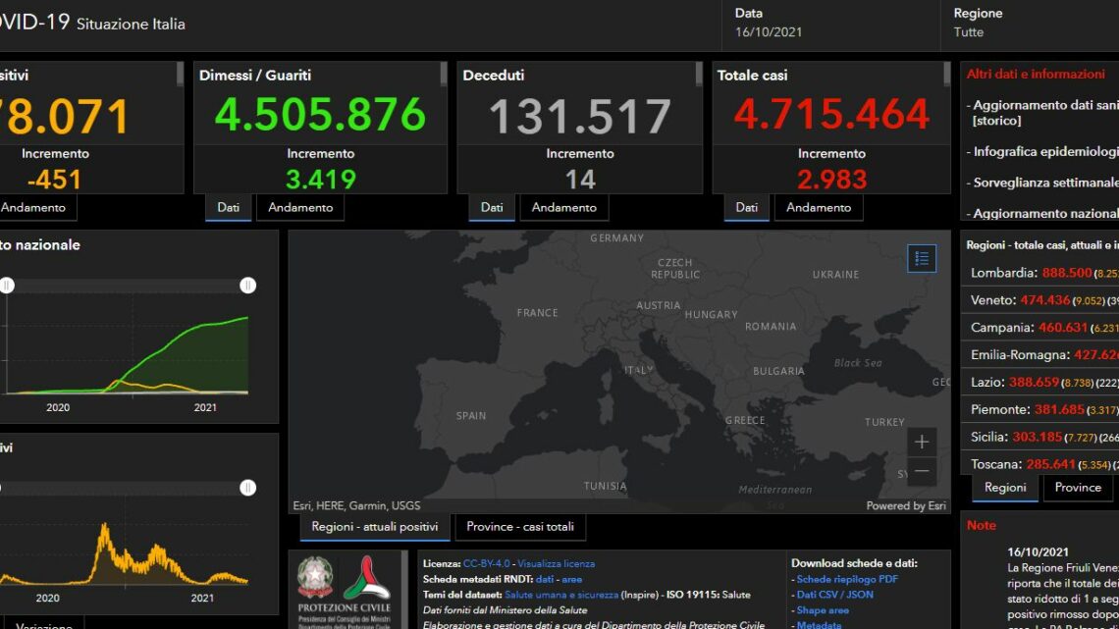Click Totale casi value 4.715.464

(x=831, y=116)
